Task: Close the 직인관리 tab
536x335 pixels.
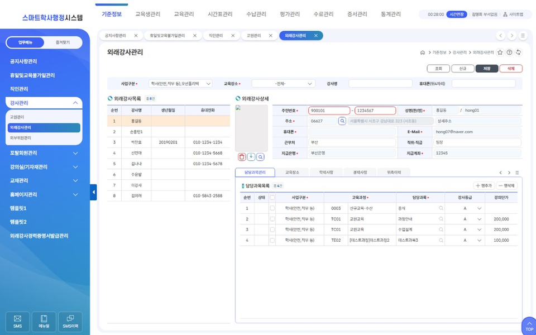Action: 233,36
